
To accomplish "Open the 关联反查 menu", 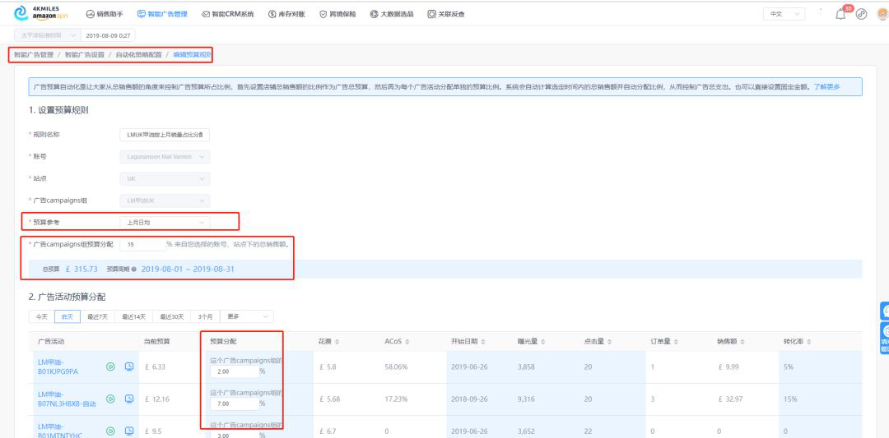I will (446, 14).
